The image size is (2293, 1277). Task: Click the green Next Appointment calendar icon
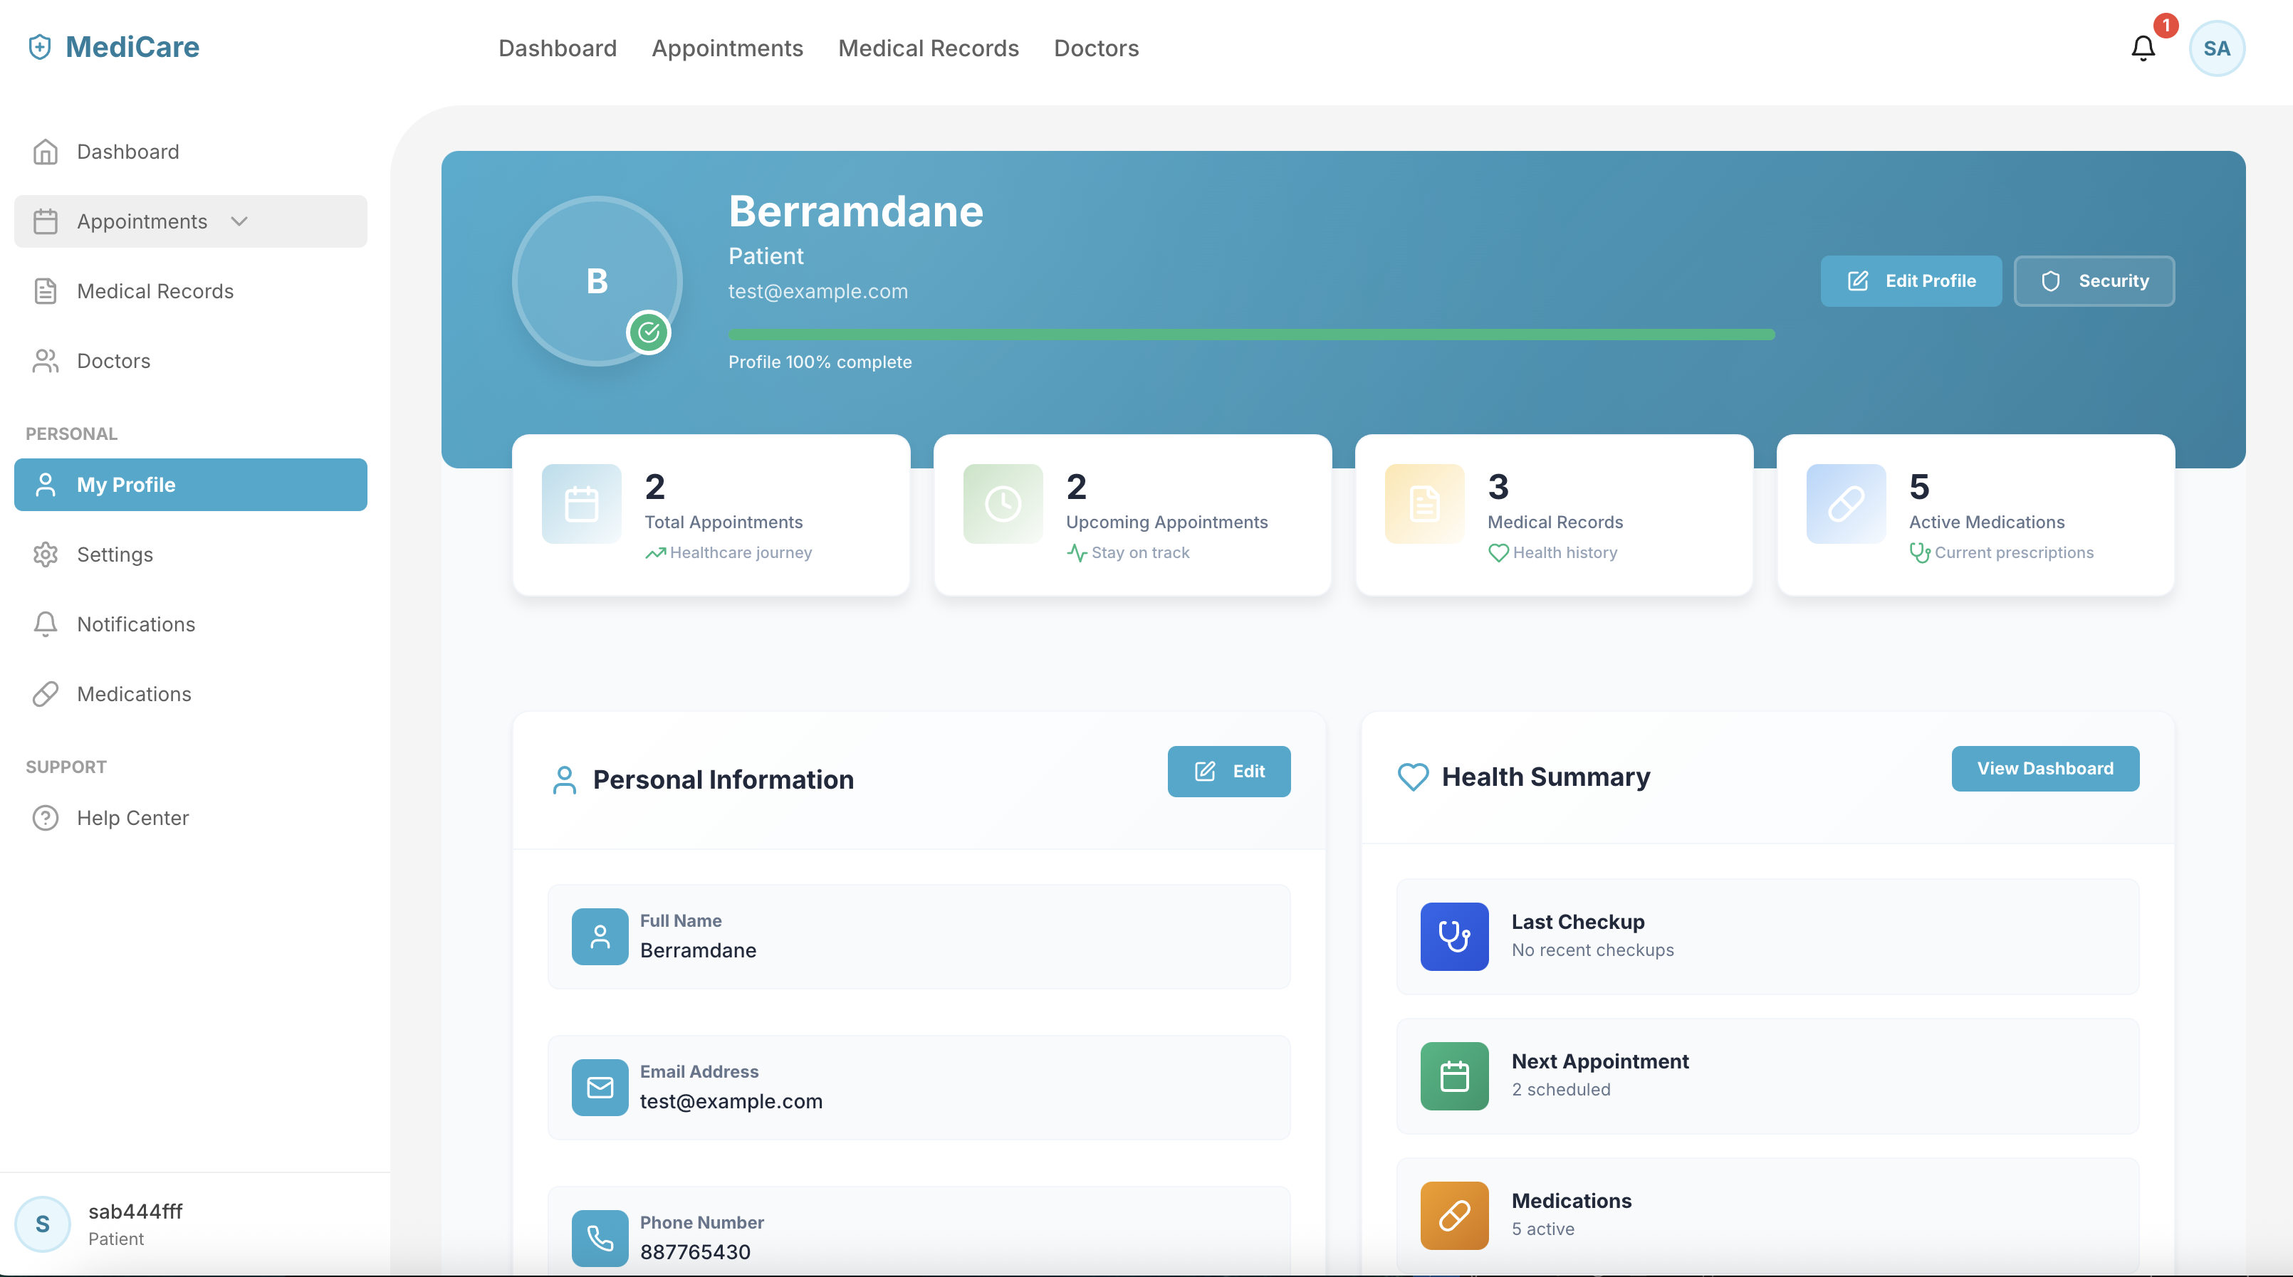[x=1453, y=1076]
